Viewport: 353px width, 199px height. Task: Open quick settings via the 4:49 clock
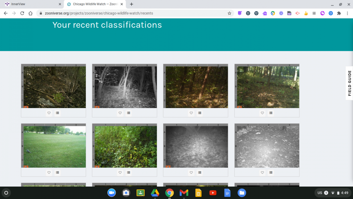344,193
